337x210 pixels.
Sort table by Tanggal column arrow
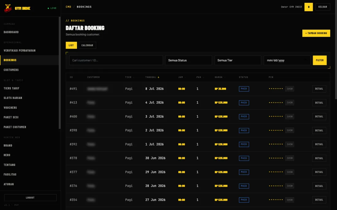tap(158, 77)
